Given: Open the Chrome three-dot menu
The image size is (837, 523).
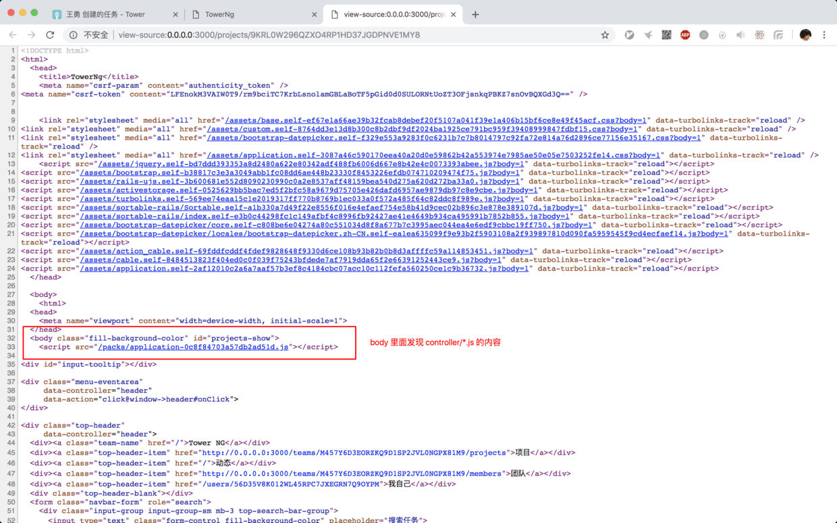Looking at the screenshot, I should 824,34.
